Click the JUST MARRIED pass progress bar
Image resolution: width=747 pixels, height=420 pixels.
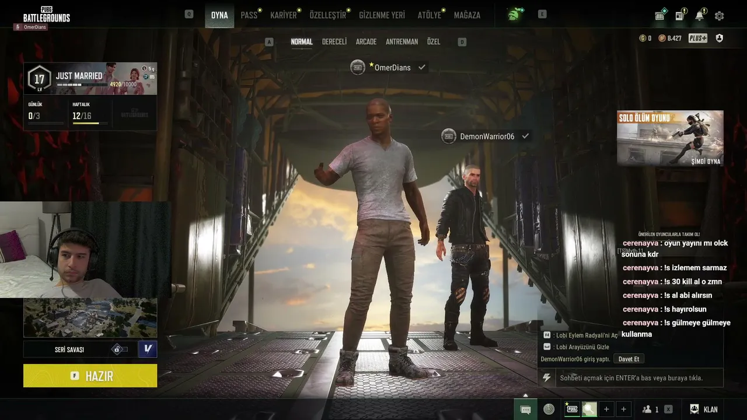coord(82,85)
